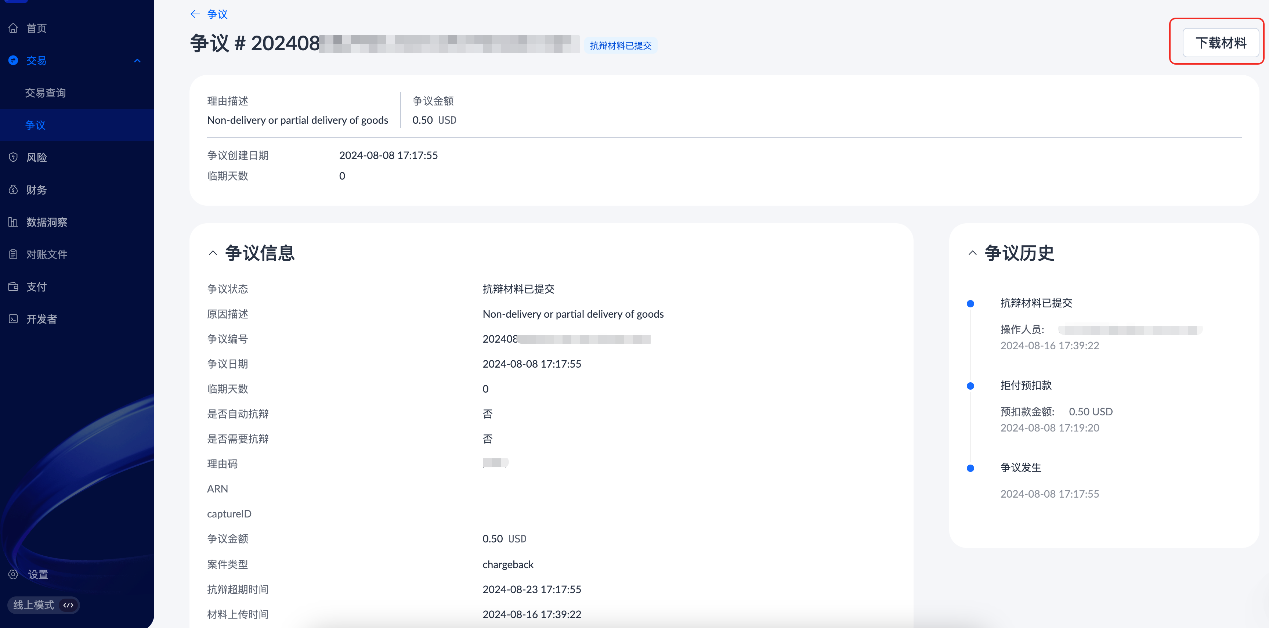Collapse the 交易 menu chevron

tap(137, 61)
